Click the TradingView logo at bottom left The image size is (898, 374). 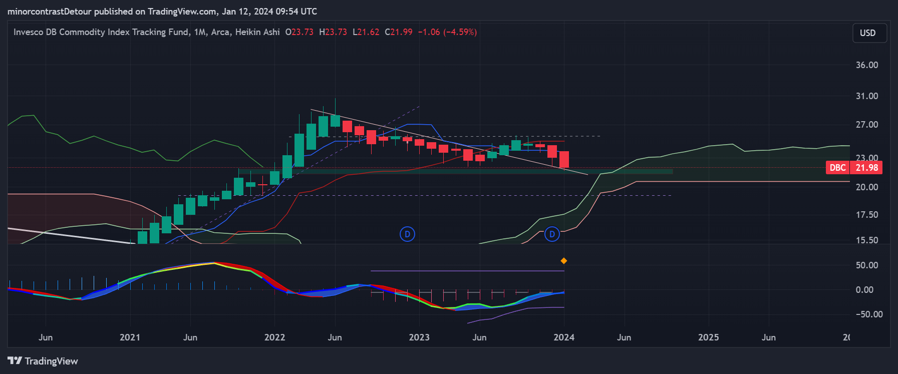tap(43, 361)
